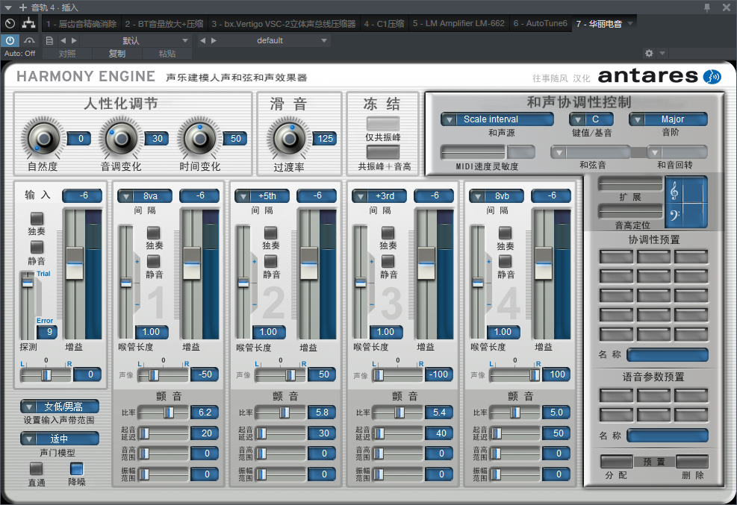Open the default preset dropdown
This screenshot has height=505, width=737.
pos(270,40)
